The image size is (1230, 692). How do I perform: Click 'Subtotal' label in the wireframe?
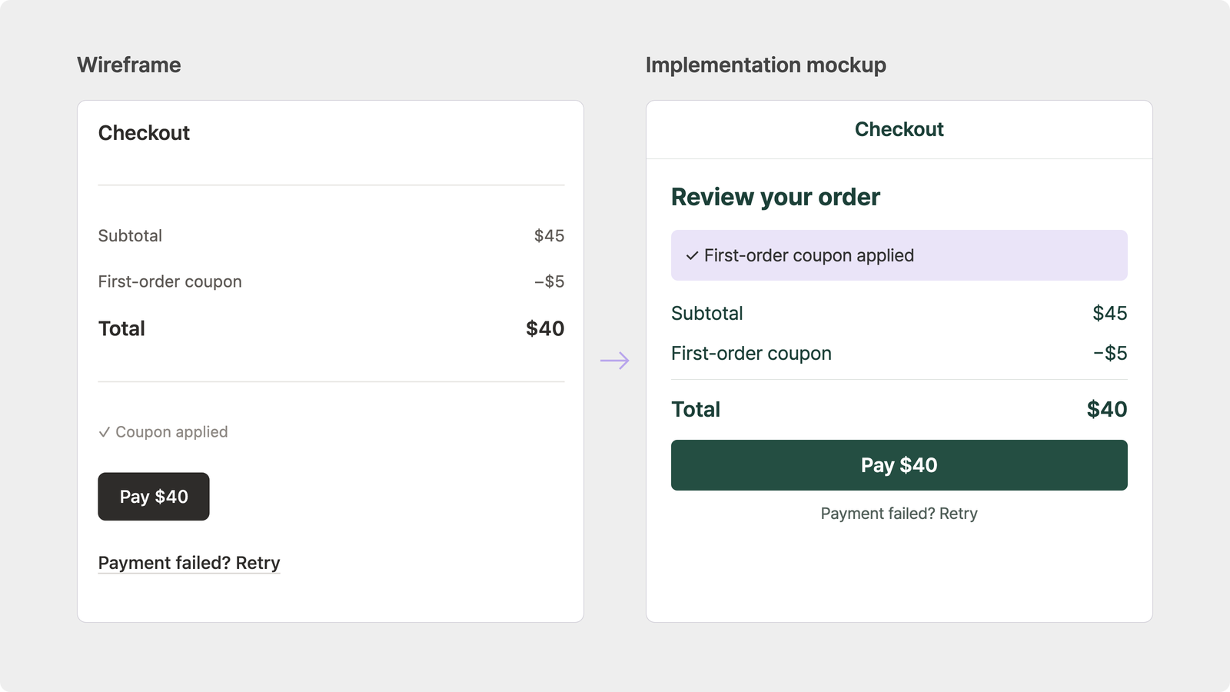click(130, 236)
